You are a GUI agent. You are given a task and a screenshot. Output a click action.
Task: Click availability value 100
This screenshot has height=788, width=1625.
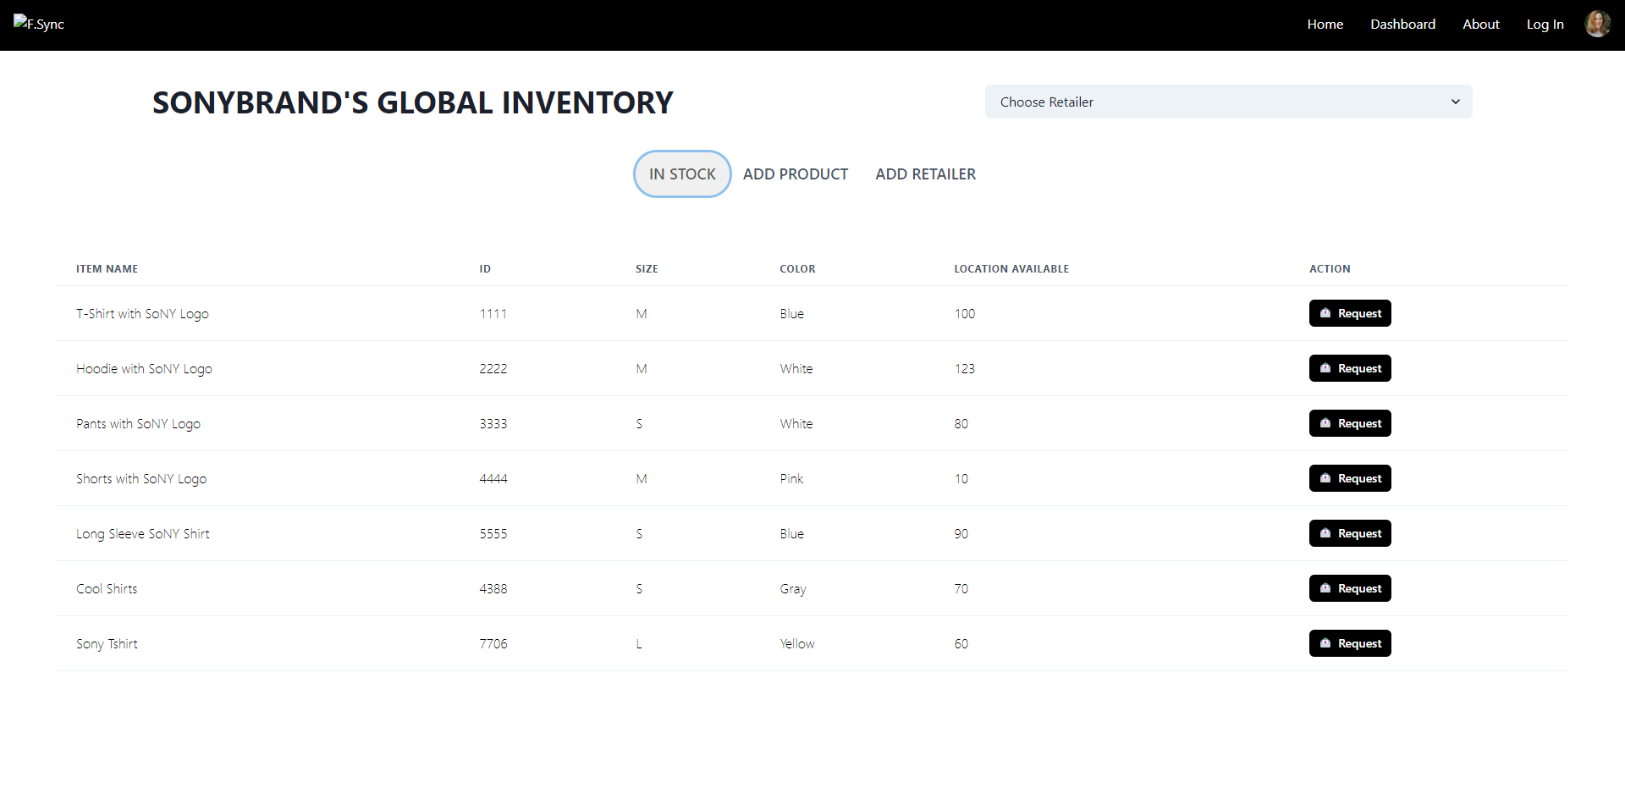(965, 313)
